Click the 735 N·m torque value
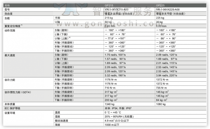Viewport: 210px width, 129px height. point(162,88)
